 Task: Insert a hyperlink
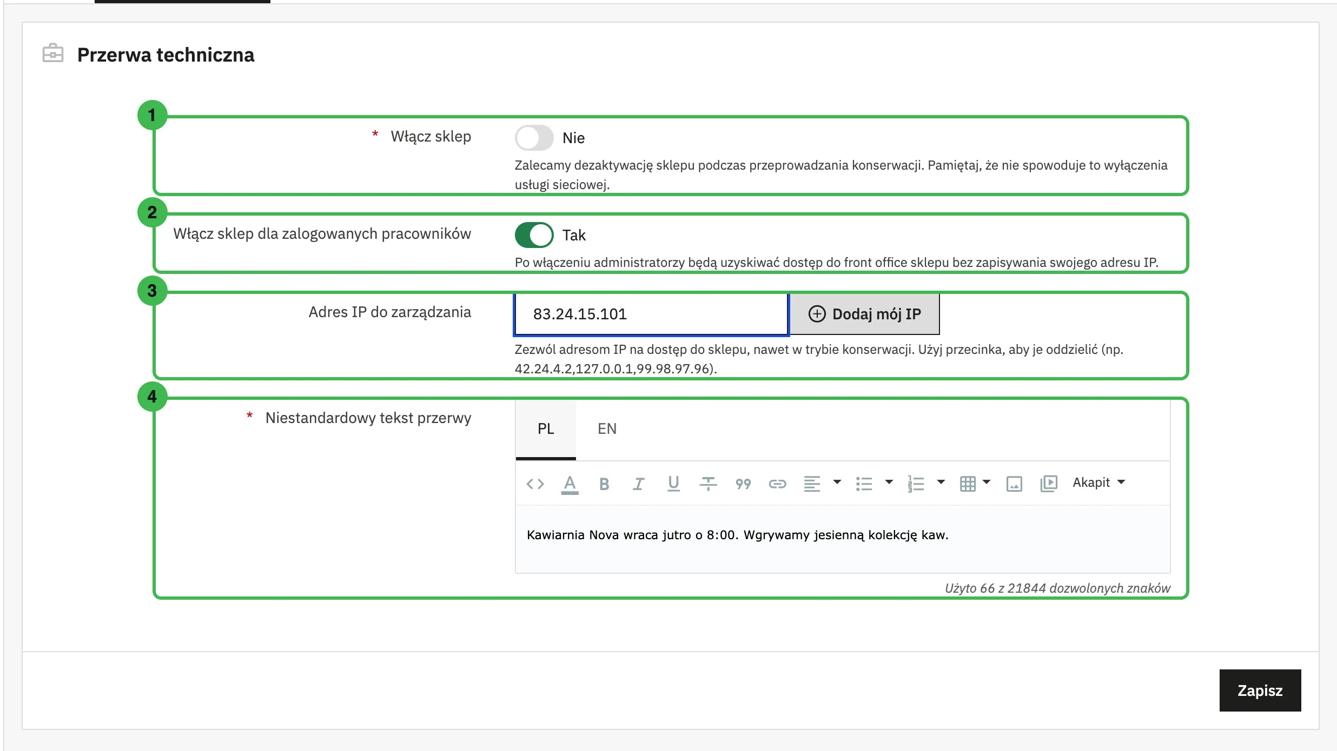777,484
